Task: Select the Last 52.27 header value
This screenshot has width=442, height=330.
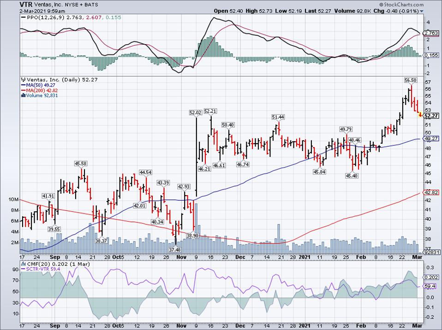Action: pyautogui.click(x=318, y=11)
